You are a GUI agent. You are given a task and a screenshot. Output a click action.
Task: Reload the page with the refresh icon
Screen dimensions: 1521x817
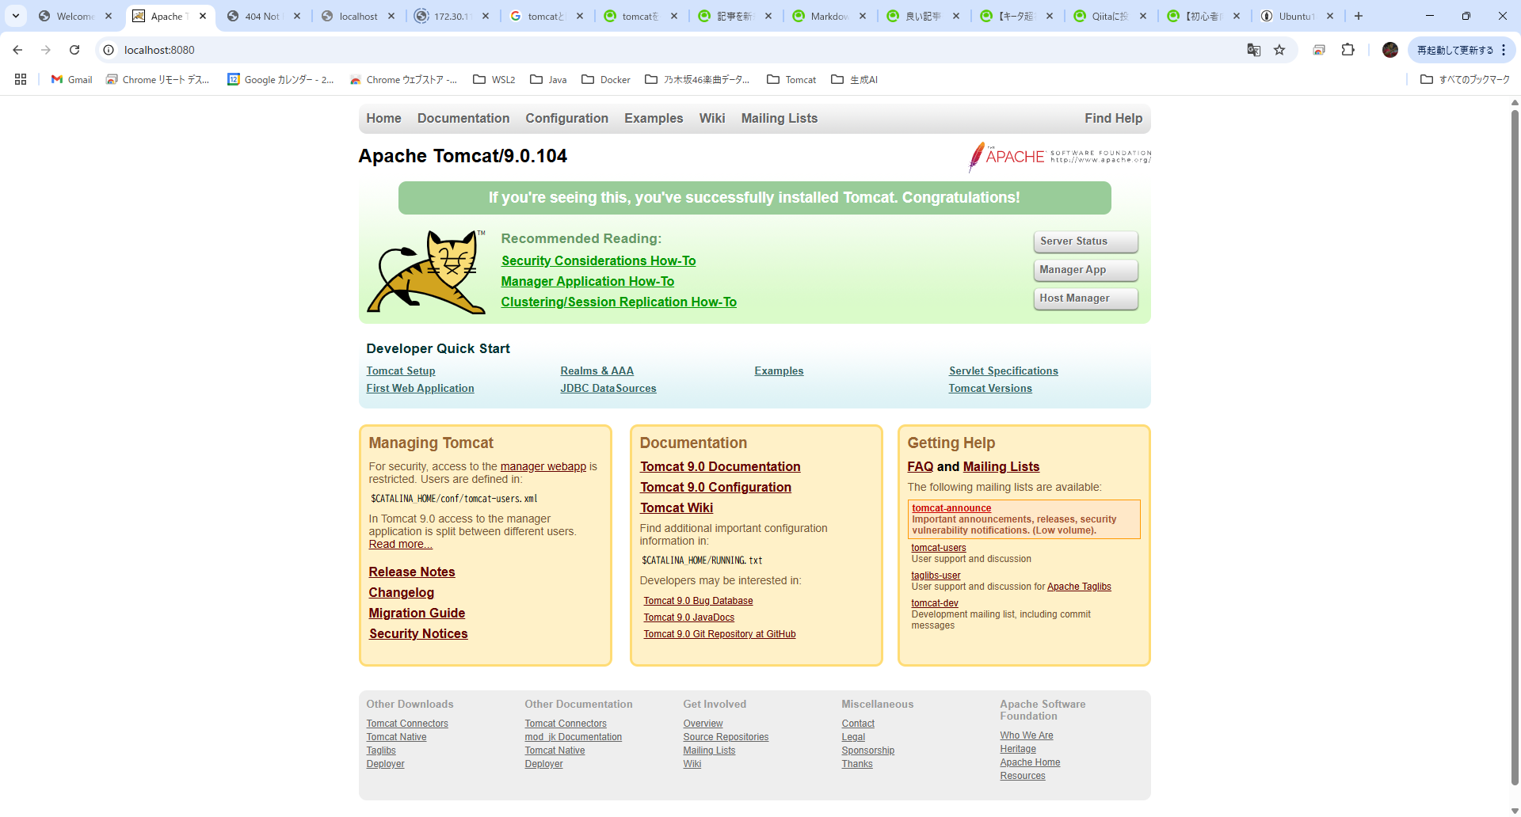[x=74, y=50]
